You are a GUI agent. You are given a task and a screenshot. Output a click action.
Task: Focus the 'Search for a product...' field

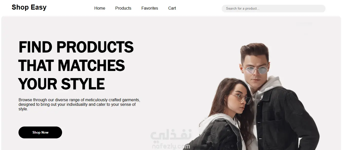(x=274, y=8)
